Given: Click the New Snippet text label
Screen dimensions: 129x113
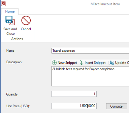Looking at the screenshot, I should pyautogui.click(x=67, y=63).
